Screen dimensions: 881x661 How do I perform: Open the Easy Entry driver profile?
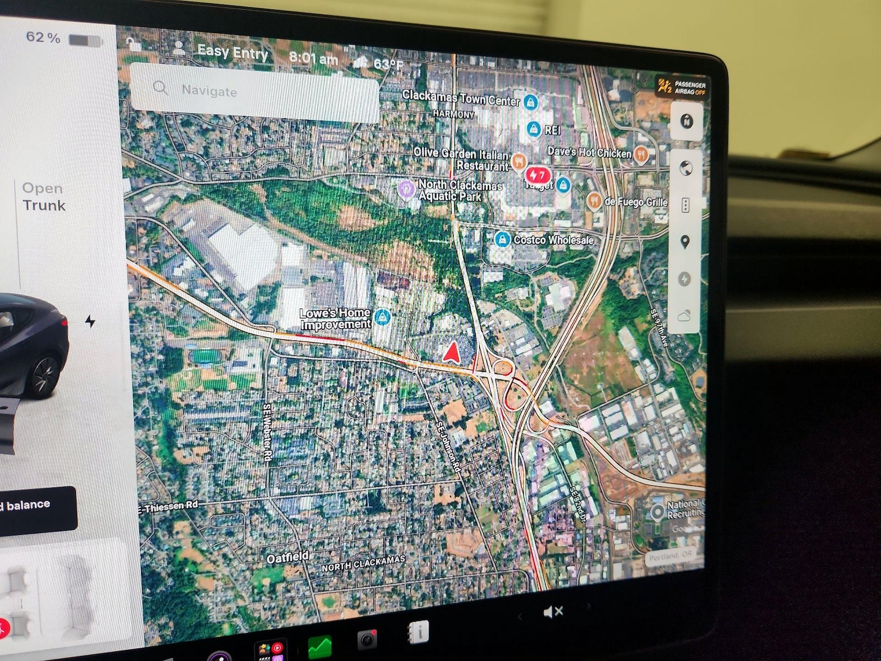[x=232, y=52]
